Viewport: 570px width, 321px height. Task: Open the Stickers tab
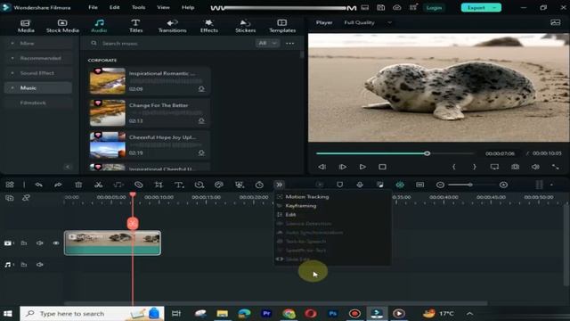[246, 26]
